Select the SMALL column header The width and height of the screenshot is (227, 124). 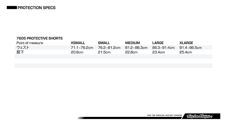point(104,43)
